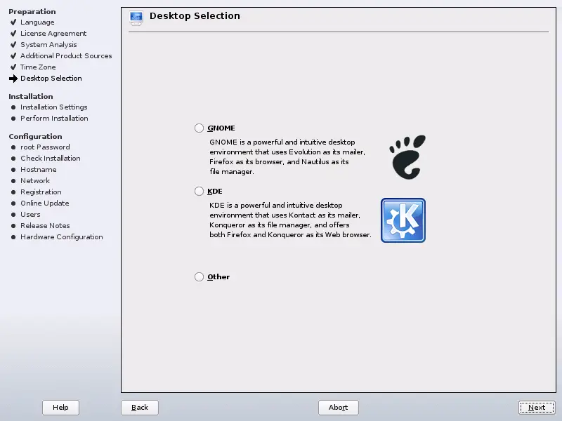Click the checkmark next to Language
The image size is (562, 421).
13,22
